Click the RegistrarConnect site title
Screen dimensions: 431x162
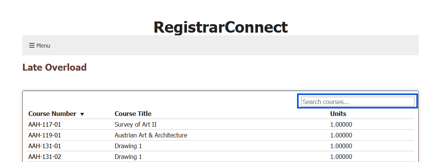coord(220,27)
